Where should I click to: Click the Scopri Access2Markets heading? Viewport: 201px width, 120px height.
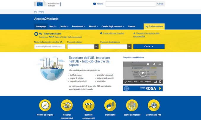[134, 57]
